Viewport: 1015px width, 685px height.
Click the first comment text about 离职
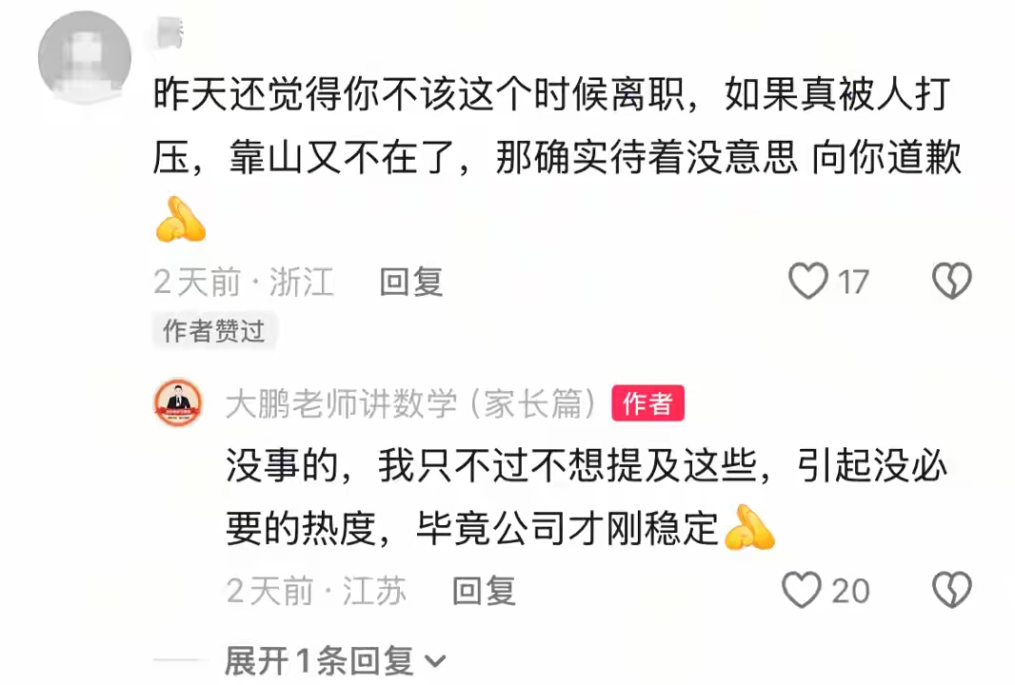557,127
